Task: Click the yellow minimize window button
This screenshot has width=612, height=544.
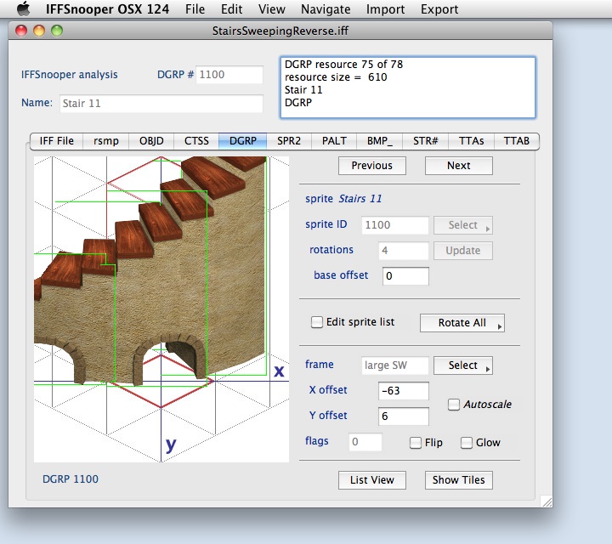Action: pyautogui.click(x=39, y=31)
